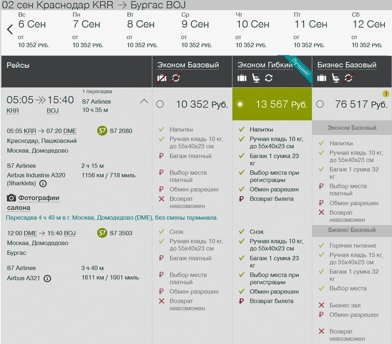Click the Бизнес Базовый column header
Screen dimensions: 392x344
coord(347,65)
